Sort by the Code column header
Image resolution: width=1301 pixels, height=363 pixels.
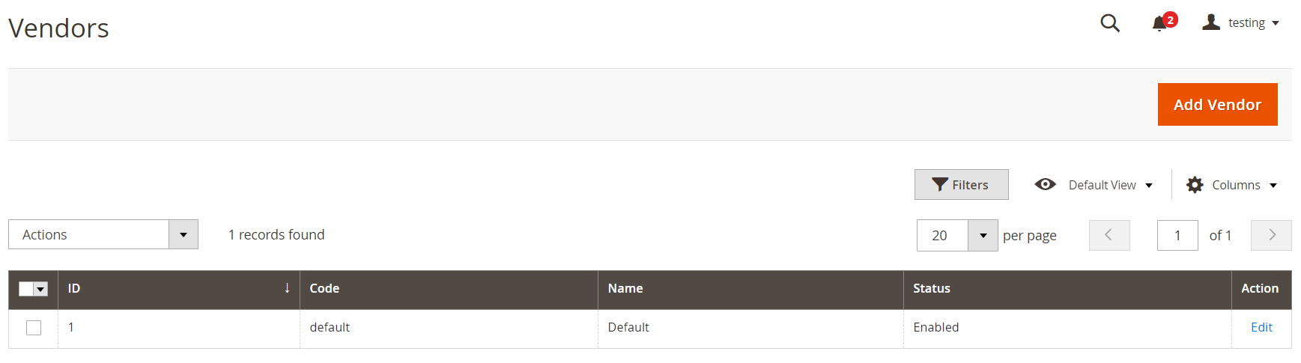[324, 288]
